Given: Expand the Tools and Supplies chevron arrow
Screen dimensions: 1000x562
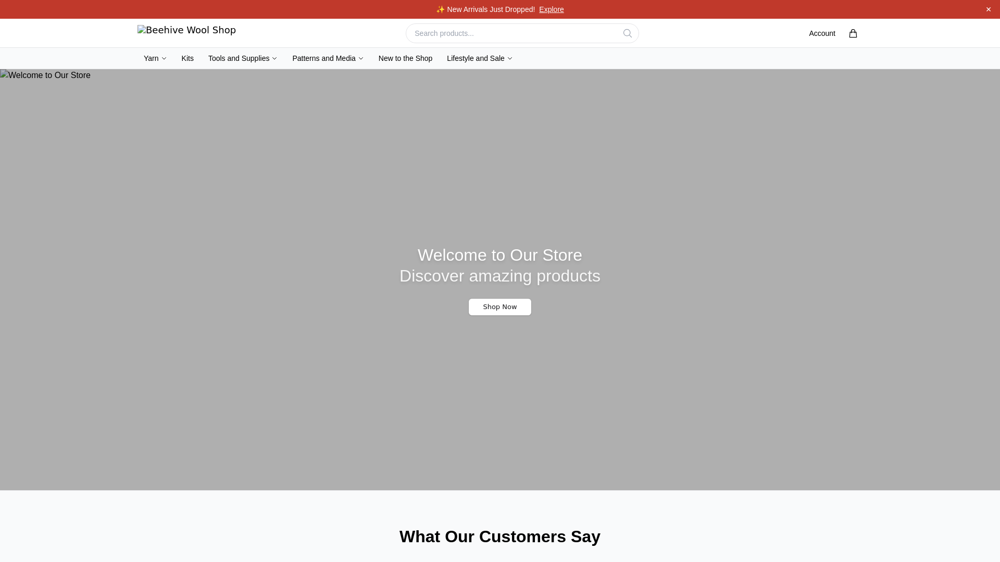Looking at the screenshot, I should coord(274,58).
